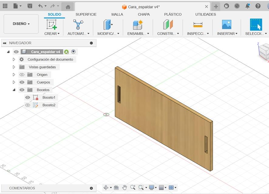
Task: Switch to the CHAPA tab
Action: tap(144, 14)
